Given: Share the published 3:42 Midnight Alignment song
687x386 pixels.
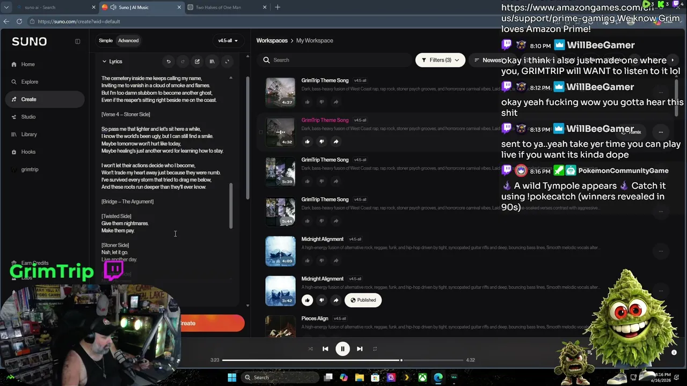Looking at the screenshot, I should (x=335, y=300).
